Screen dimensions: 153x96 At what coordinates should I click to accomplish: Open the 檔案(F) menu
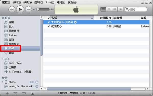6,3
